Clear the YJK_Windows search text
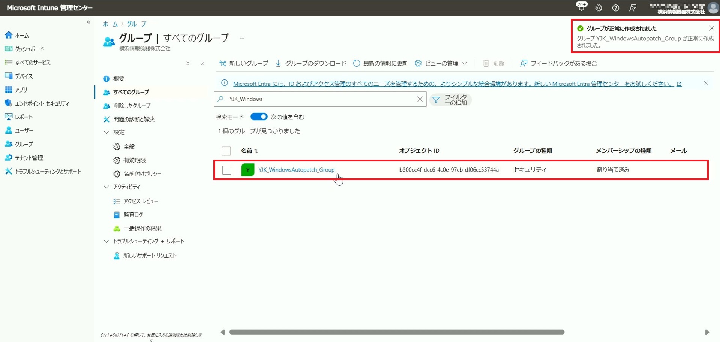This screenshot has width=720, height=342. (420, 99)
